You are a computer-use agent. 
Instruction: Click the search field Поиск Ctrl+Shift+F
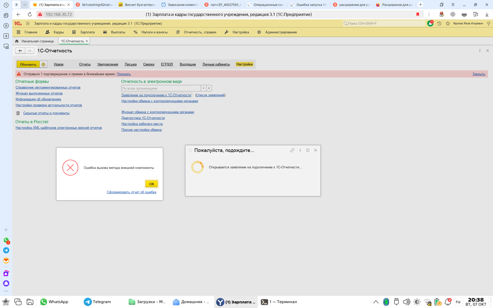385,24
